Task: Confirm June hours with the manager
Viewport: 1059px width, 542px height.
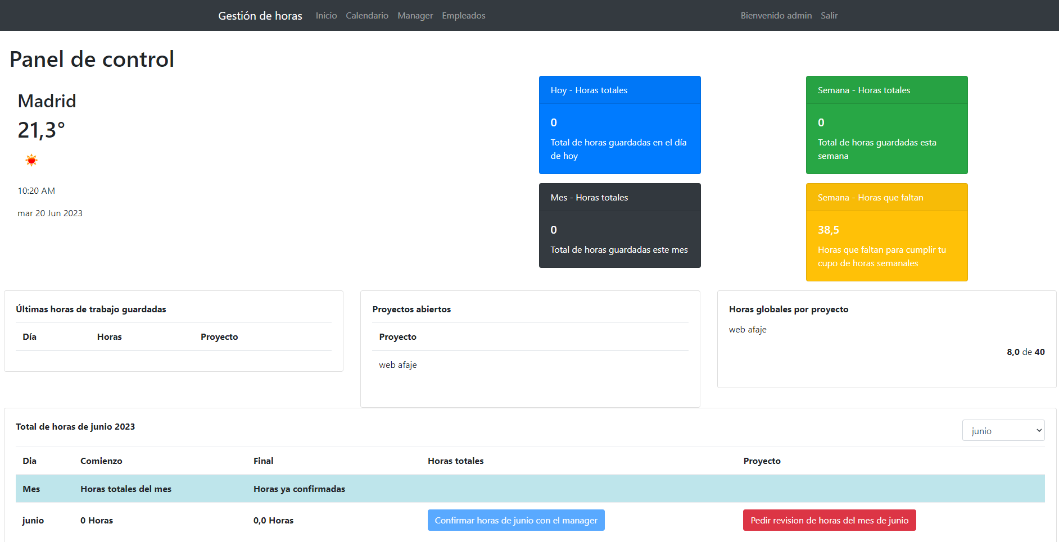Action: tap(516, 520)
